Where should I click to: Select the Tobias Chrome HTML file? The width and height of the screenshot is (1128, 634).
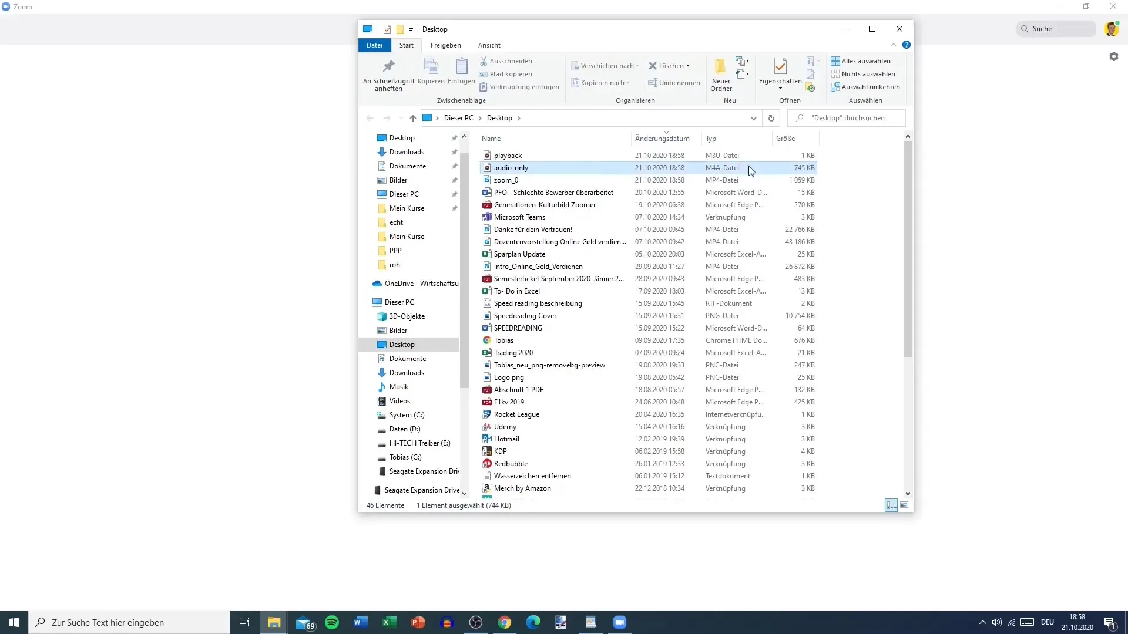point(649,340)
